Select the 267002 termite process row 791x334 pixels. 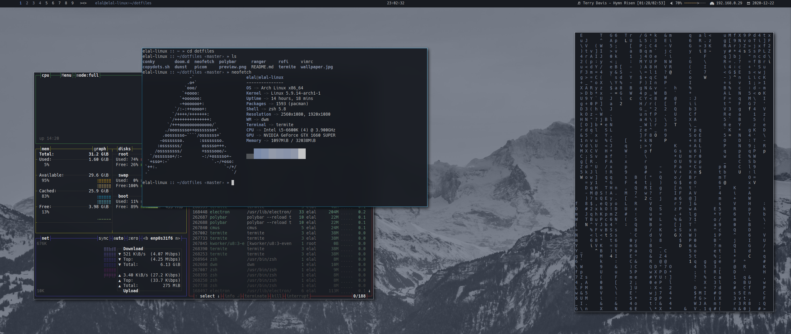279,233
